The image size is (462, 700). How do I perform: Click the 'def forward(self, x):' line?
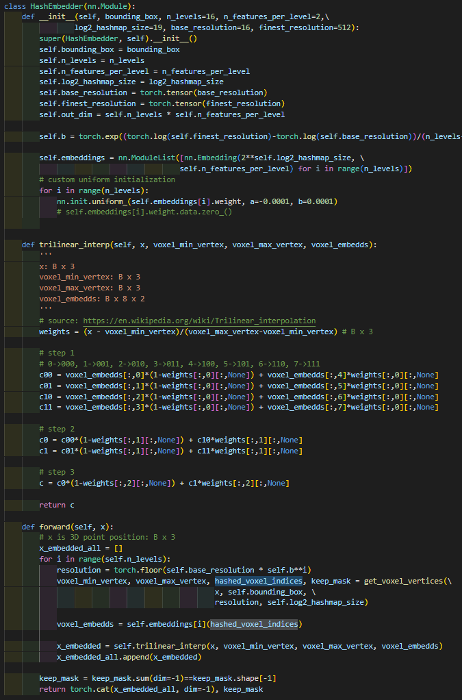click(67, 527)
